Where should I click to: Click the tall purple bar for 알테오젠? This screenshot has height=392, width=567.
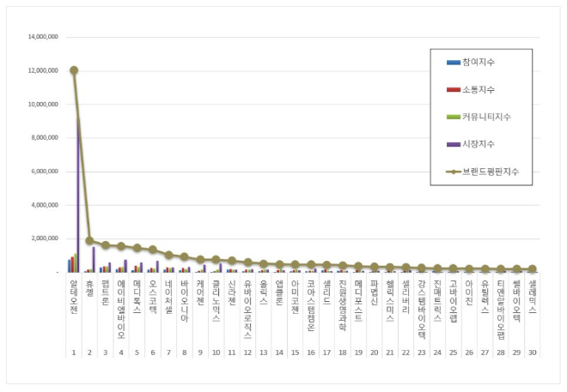[x=78, y=197]
